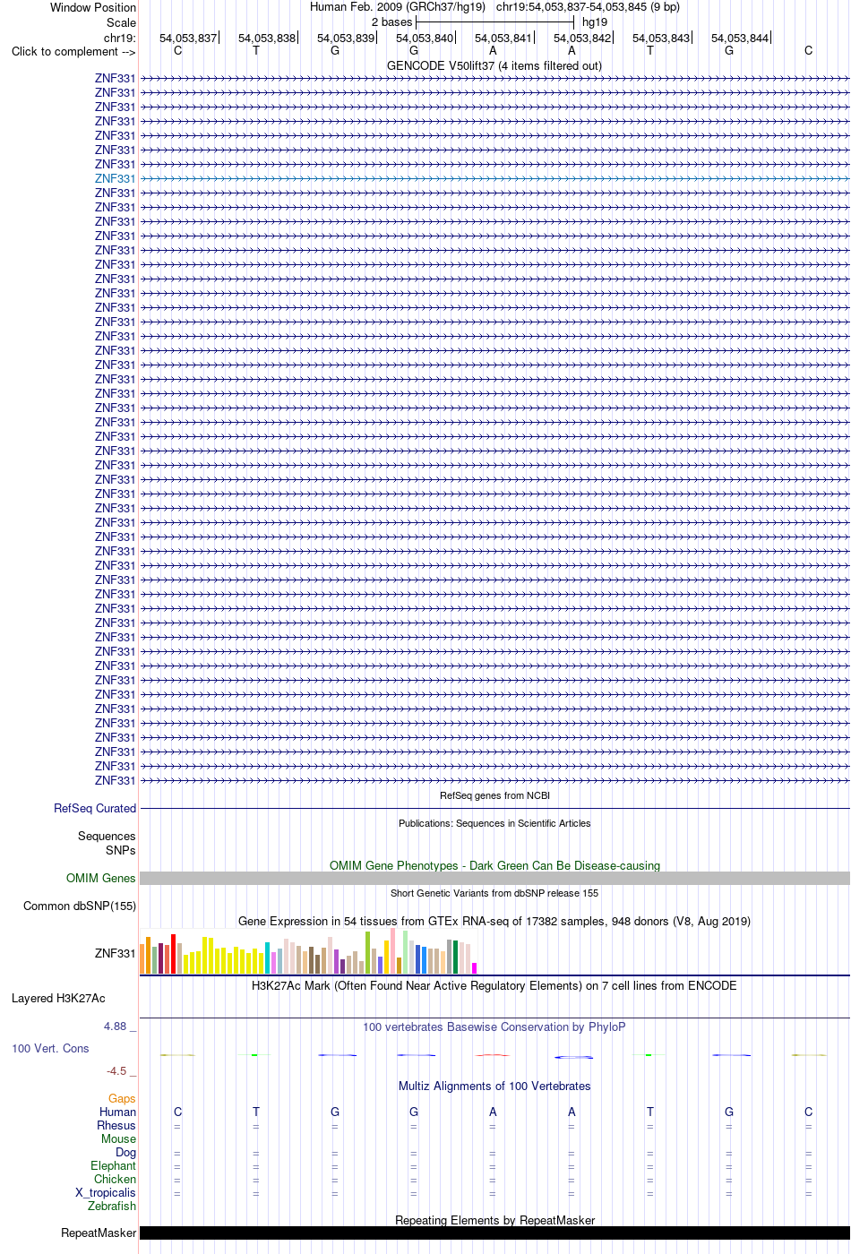
Task: Click the 'Click to complement -->' label
Action: click(73, 51)
